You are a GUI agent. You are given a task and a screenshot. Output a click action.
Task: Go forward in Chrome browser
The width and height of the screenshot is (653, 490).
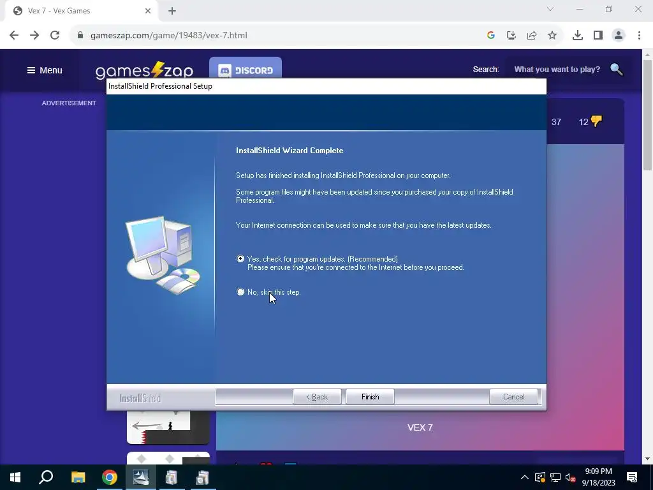pyautogui.click(x=34, y=36)
